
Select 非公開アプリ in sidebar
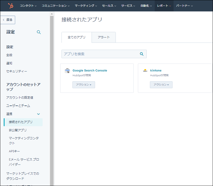pos(18,130)
